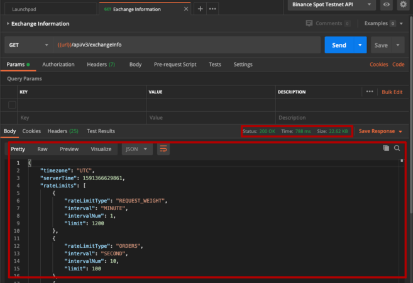Click the request URL input field
413x283 pixels.
(189, 45)
